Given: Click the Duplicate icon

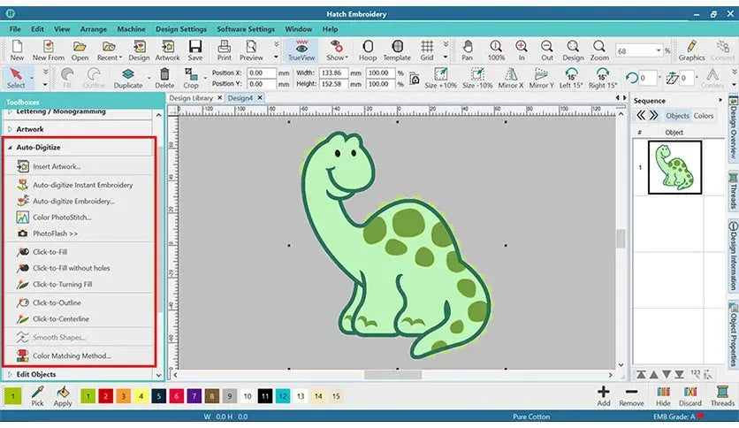Looking at the screenshot, I should (x=127, y=74).
